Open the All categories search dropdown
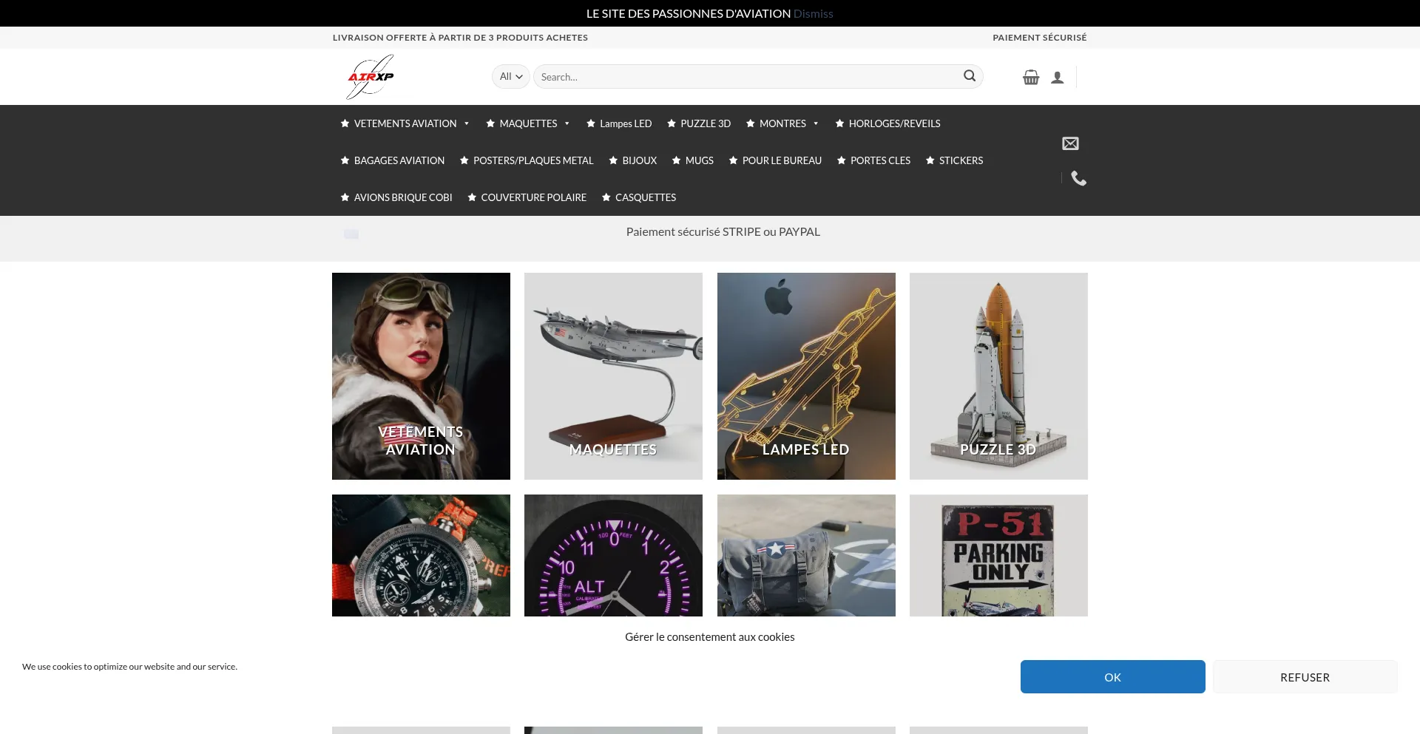Screen dimensions: 1420x734 [510, 76]
